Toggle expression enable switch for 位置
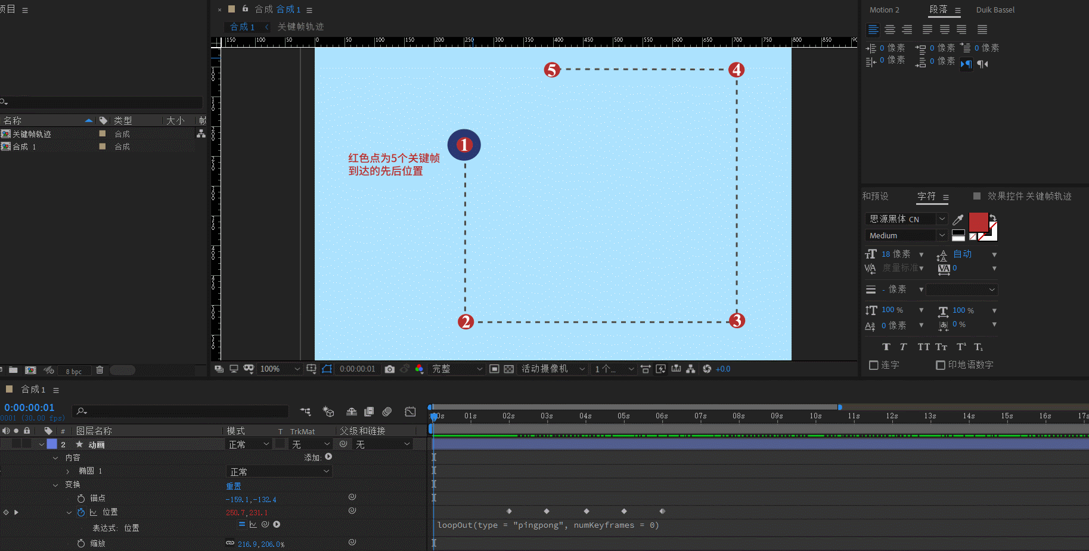This screenshot has width=1089, height=551. [x=242, y=525]
